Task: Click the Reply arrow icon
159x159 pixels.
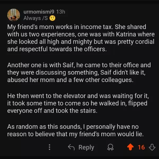Action: [x=71, y=147]
